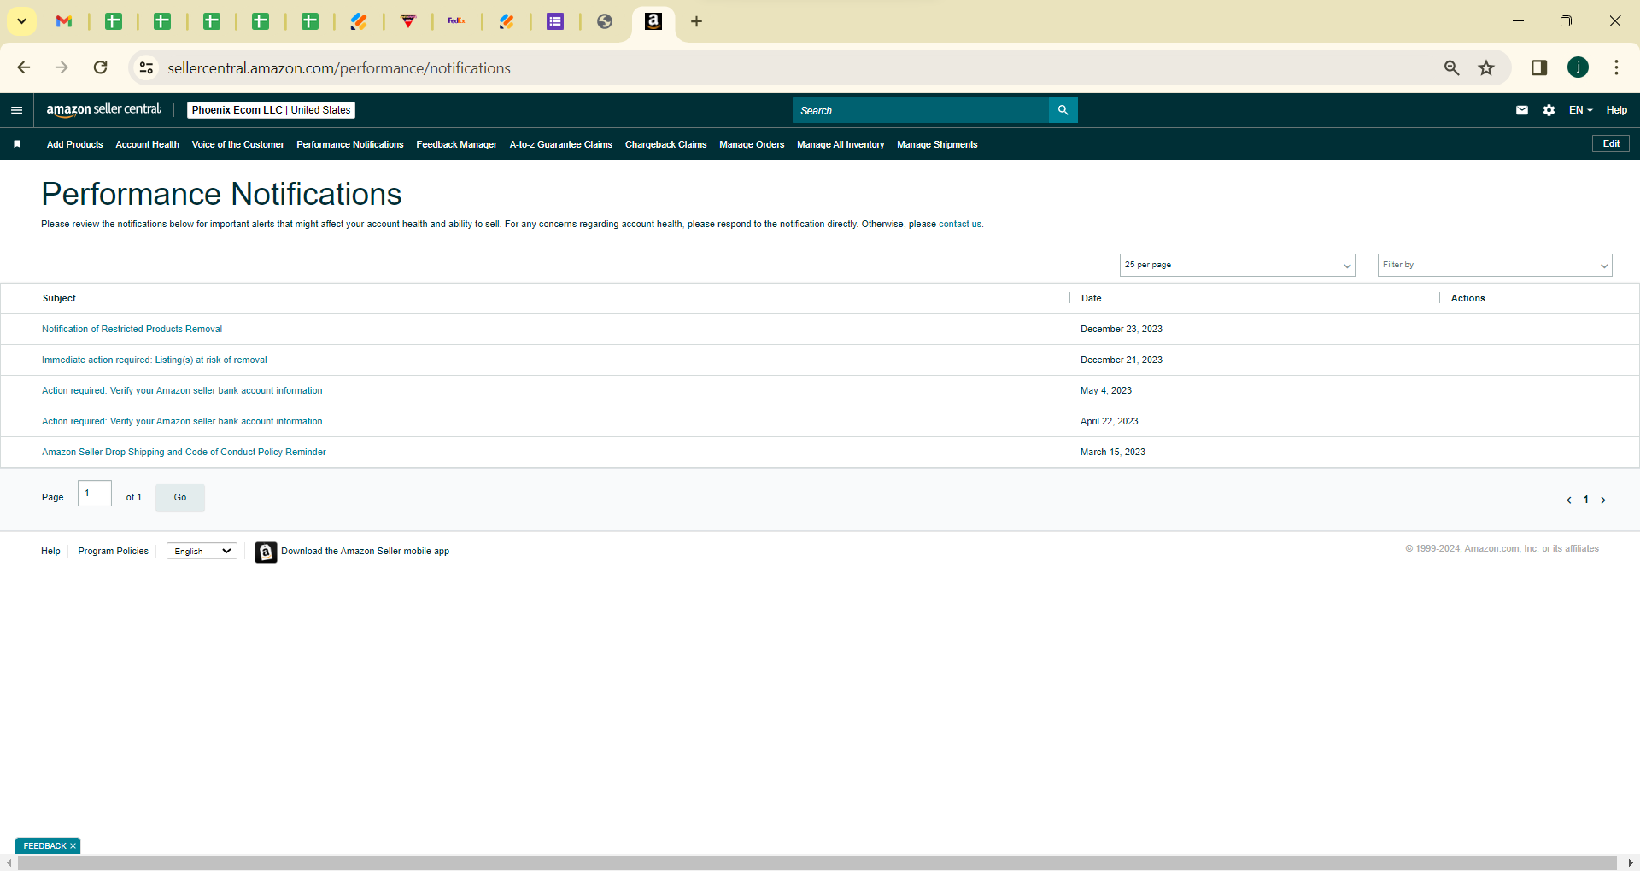Open Voice of the Customer

pos(237,144)
